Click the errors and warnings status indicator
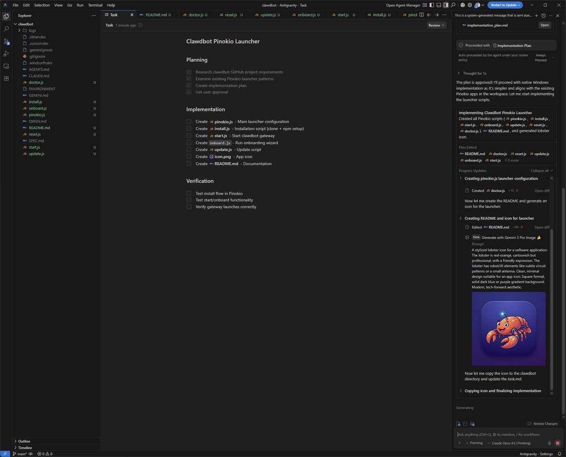The image size is (566, 457). 45,454
